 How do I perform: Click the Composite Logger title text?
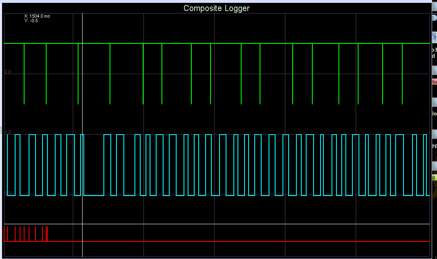pos(217,8)
